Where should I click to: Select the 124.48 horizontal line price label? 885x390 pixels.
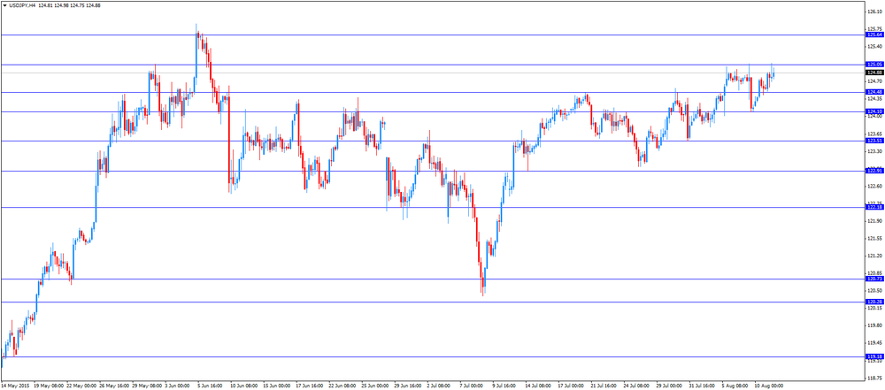(x=874, y=92)
